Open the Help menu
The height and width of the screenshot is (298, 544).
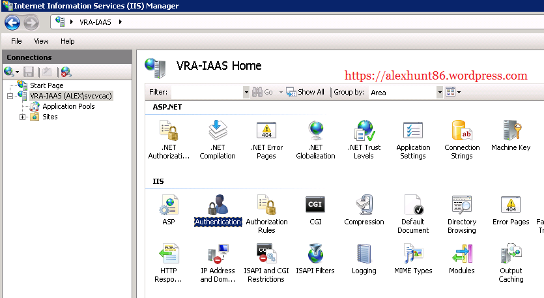pos(67,41)
